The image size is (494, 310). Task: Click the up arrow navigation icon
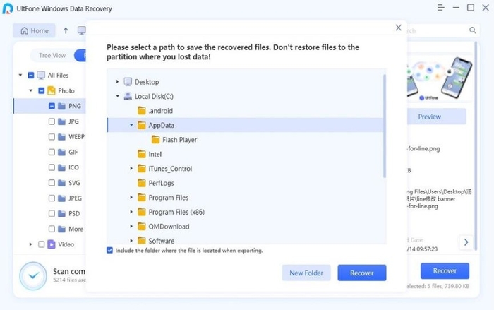coord(66,31)
